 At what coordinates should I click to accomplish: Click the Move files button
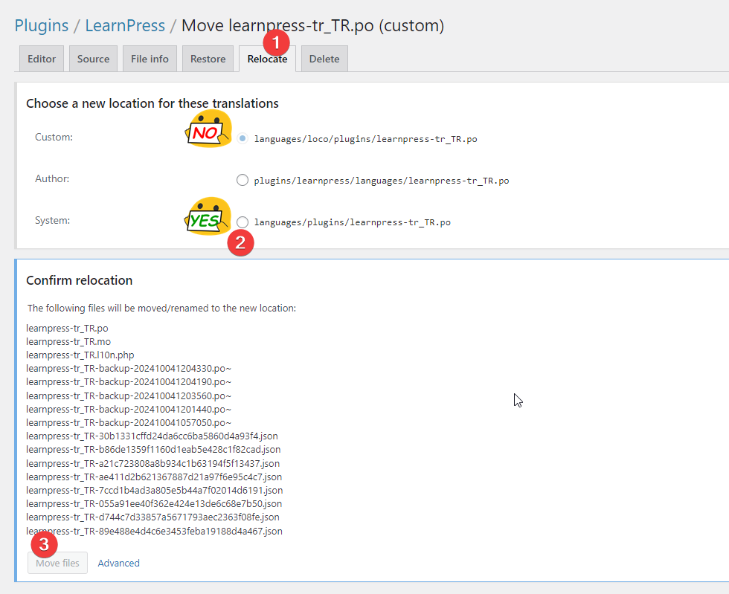click(x=58, y=563)
